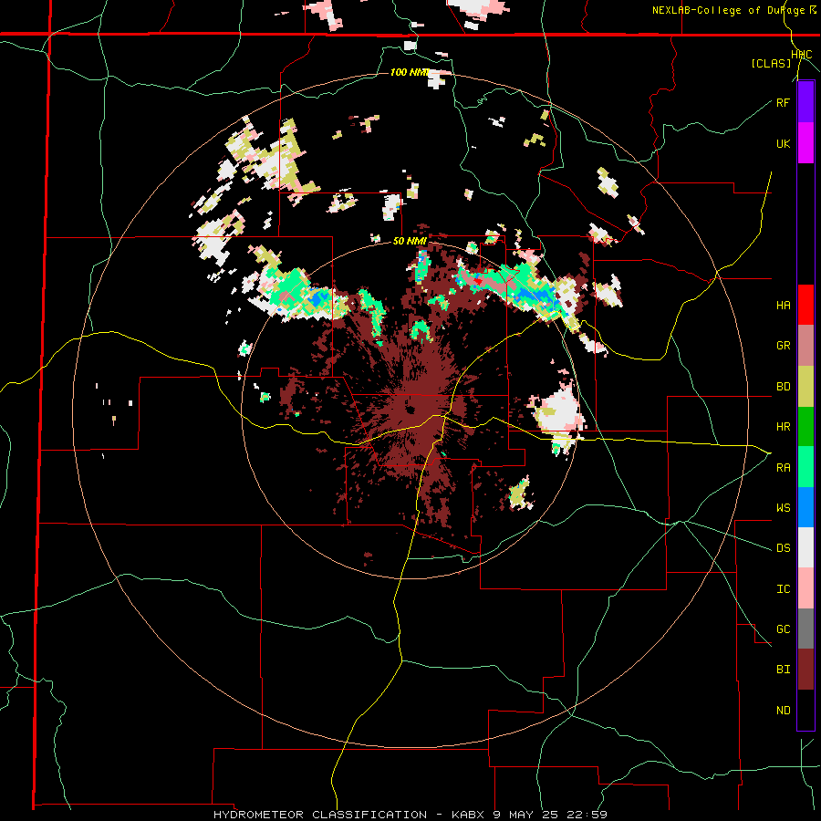Click the [CLAS] legend heading
This screenshot has height=821, width=821.
point(771,63)
